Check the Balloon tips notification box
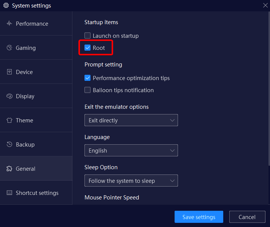The width and height of the screenshot is (270, 227). [x=87, y=90]
